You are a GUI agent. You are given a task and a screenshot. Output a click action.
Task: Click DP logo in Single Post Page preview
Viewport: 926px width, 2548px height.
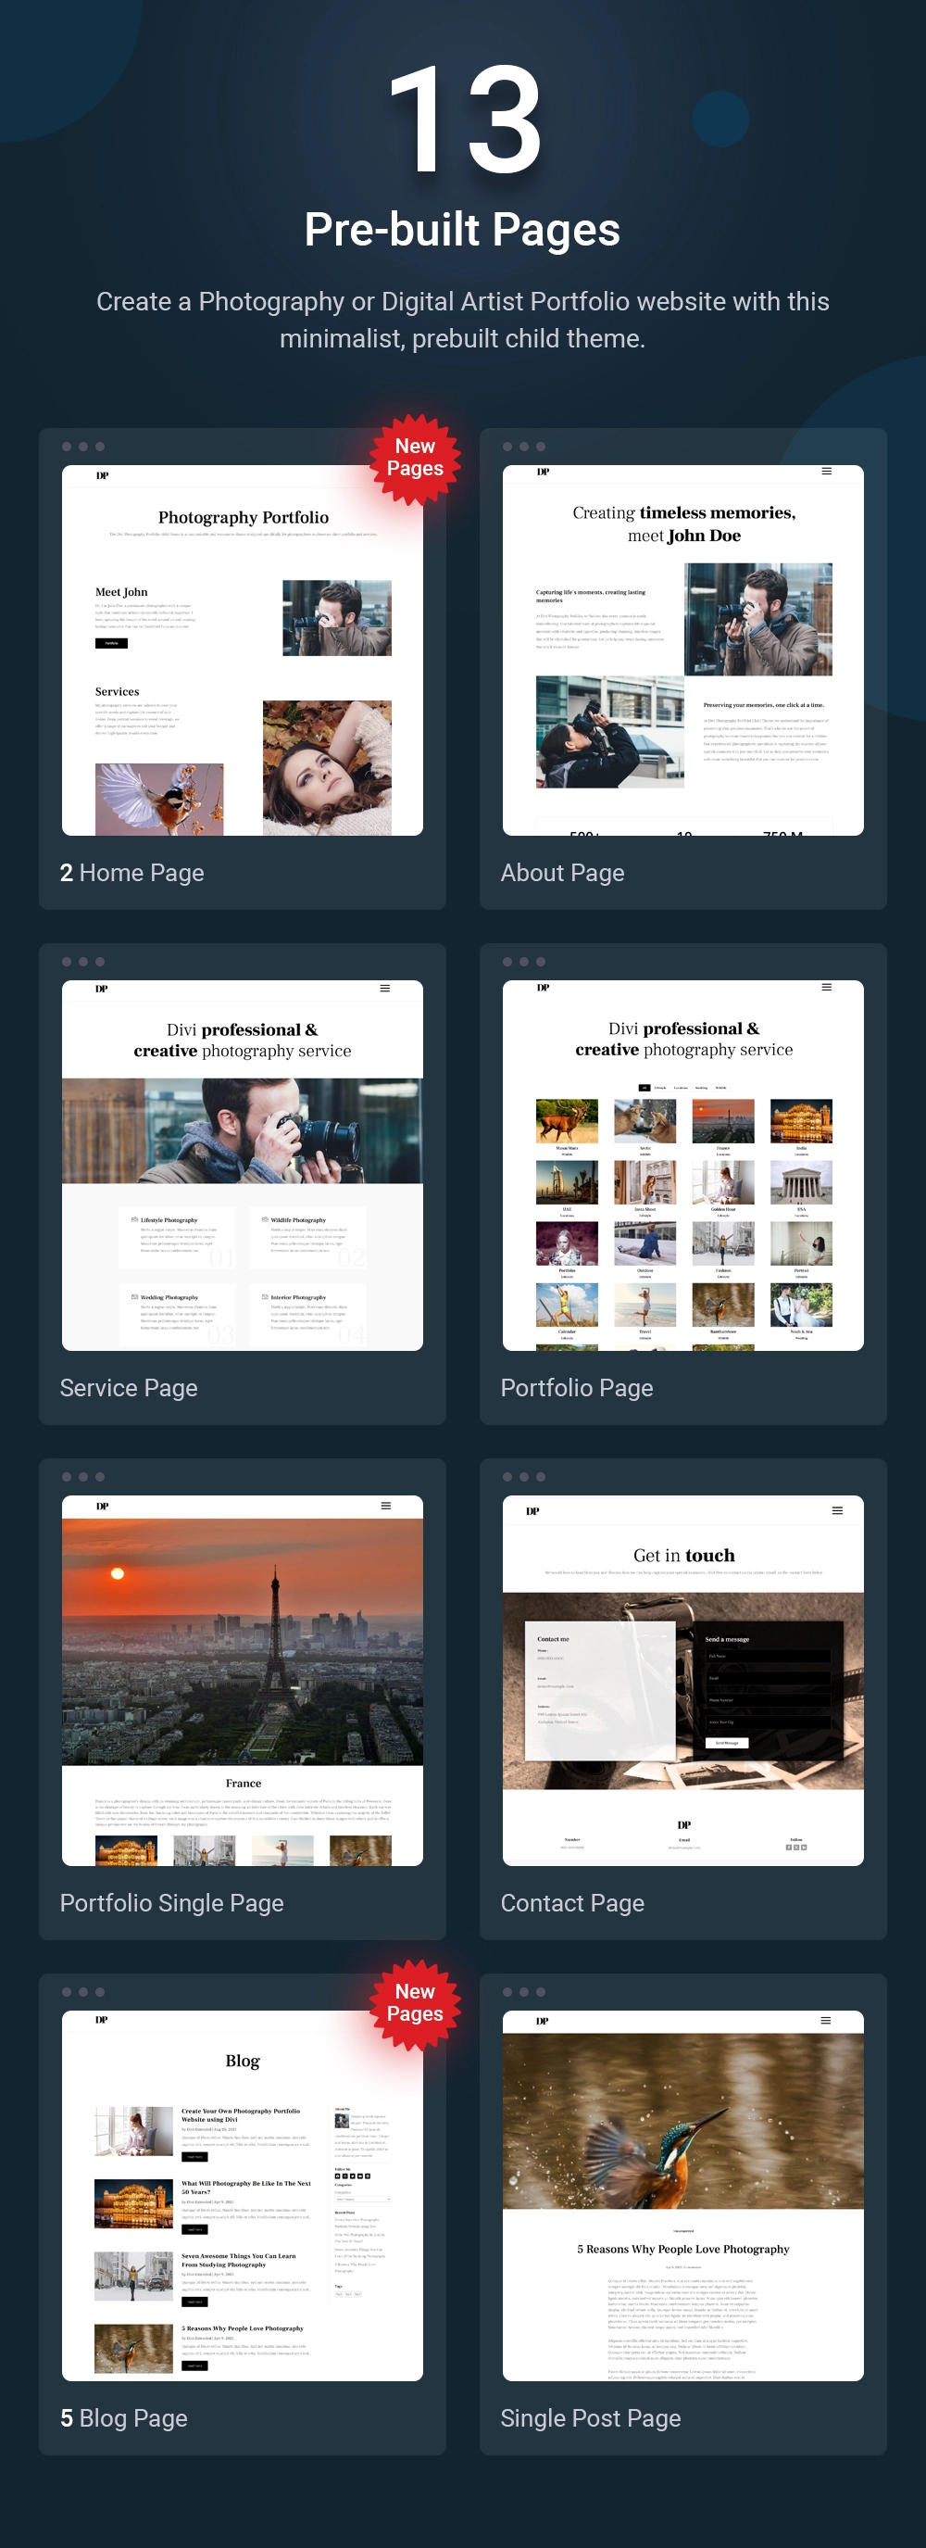[543, 2020]
